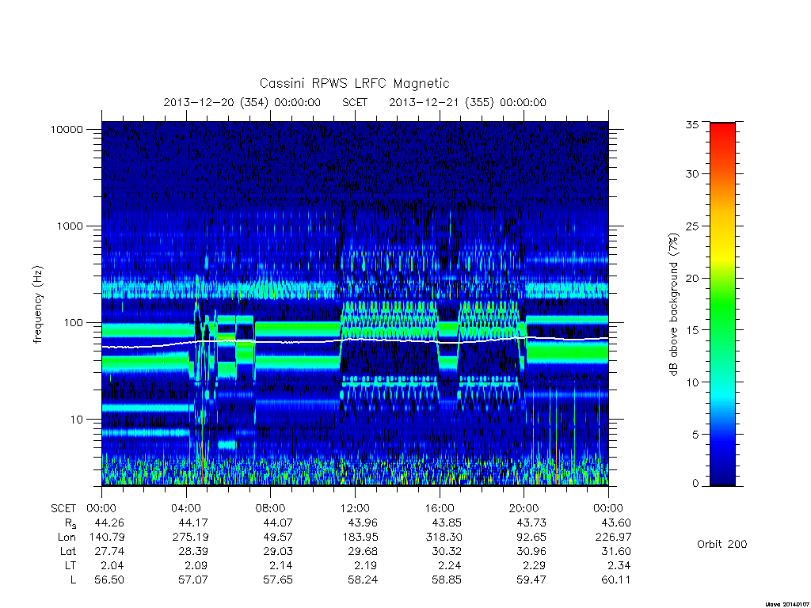Select latitude value 27.74

109,551
